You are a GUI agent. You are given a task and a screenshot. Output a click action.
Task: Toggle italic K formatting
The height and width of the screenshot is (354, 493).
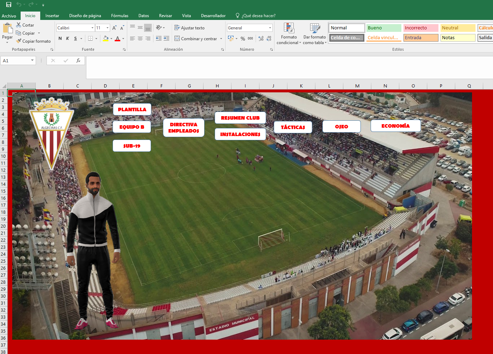pos(67,38)
